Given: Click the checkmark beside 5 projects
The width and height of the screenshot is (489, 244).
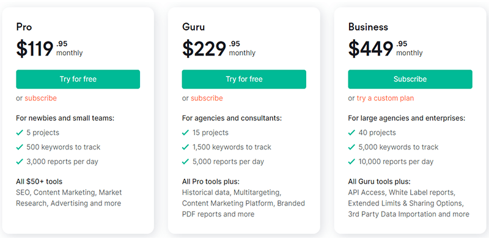Looking at the screenshot, I should click(x=20, y=133).
